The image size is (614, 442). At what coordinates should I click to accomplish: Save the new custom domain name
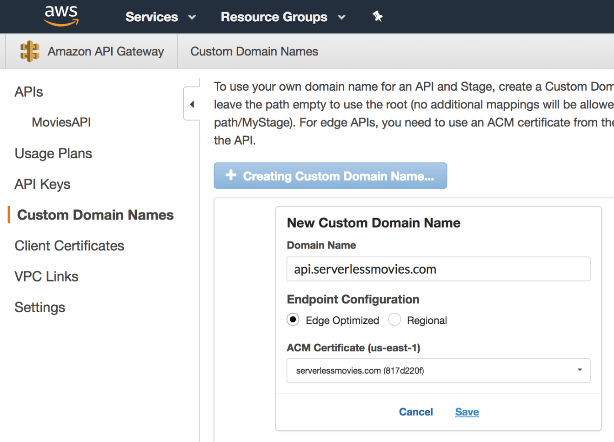[x=467, y=412]
